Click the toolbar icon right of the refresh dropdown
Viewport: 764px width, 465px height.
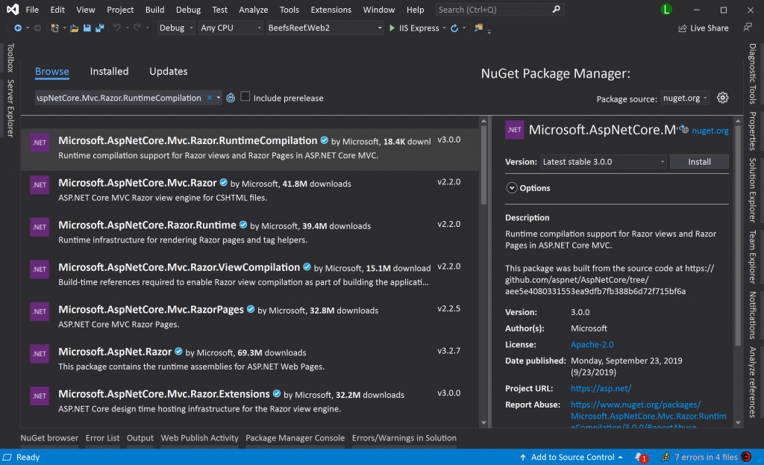pos(478,28)
